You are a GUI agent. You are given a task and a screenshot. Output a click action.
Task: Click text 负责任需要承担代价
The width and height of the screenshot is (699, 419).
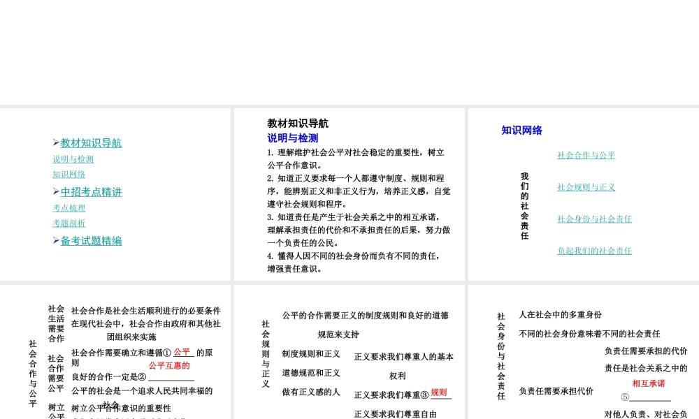(556, 391)
